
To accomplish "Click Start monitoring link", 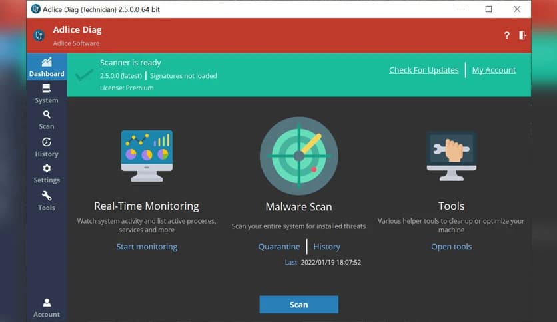I will pos(147,247).
